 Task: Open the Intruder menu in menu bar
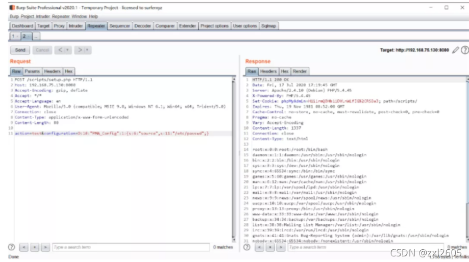[43, 16]
